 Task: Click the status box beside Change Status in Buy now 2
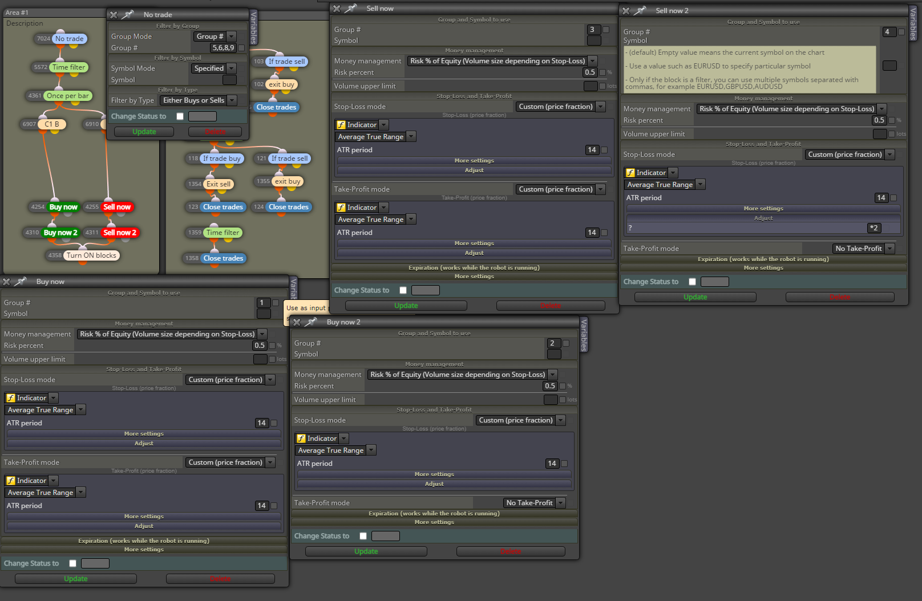[x=386, y=536]
